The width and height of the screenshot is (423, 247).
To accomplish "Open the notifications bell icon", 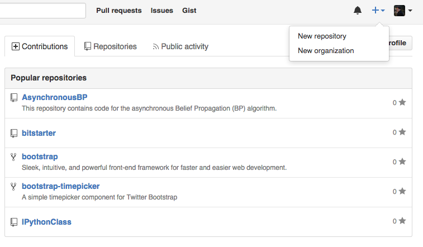I will [358, 11].
